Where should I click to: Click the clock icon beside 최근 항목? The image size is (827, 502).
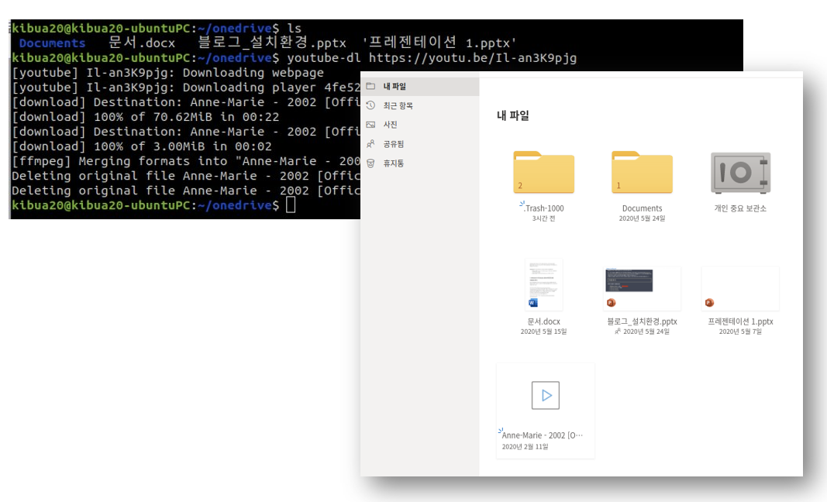click(370, 105)
